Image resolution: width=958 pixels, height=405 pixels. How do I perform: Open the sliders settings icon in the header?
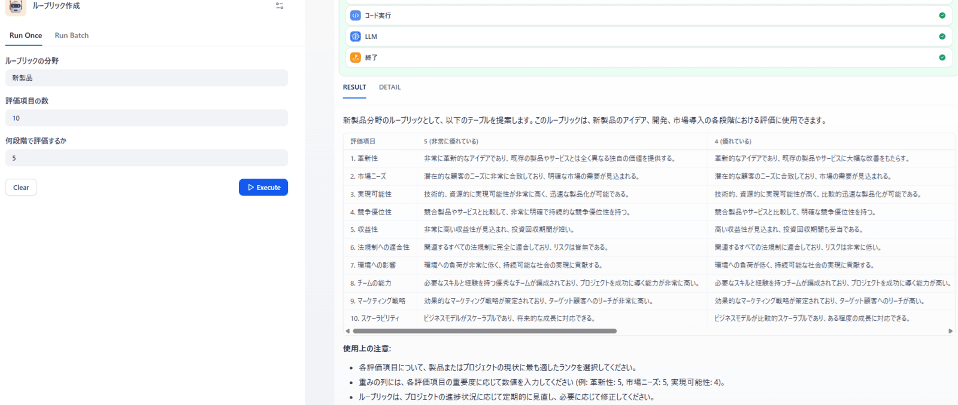(x=280, y=6)
